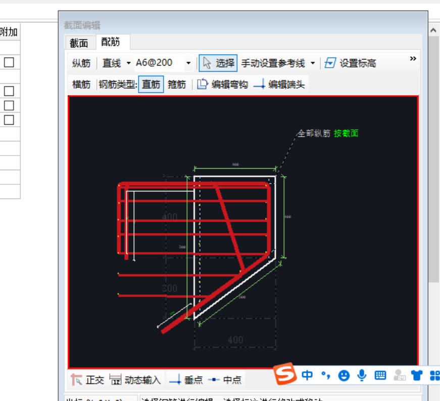Tick the second checkbox under 附加 column
Screen dimensions: 440x401
click(x=9, y=91)
